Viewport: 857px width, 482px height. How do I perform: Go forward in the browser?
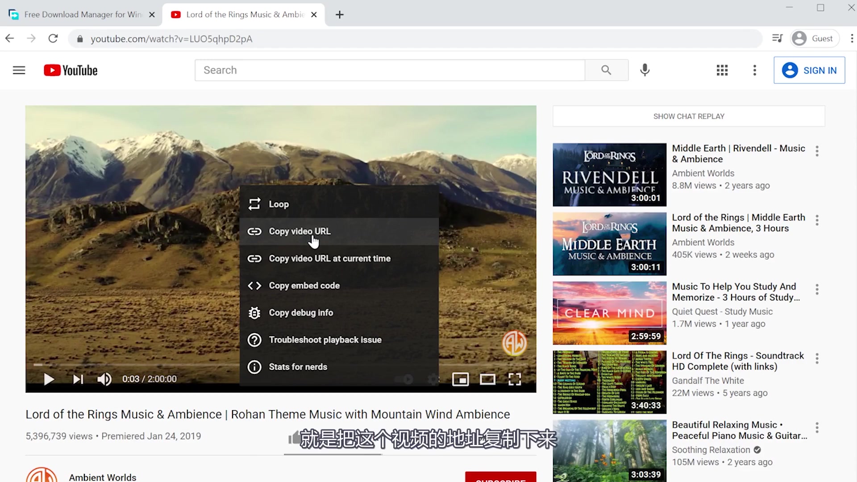pos(31,39)
